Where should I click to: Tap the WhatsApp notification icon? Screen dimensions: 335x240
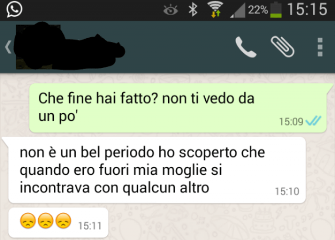(14, 9)
